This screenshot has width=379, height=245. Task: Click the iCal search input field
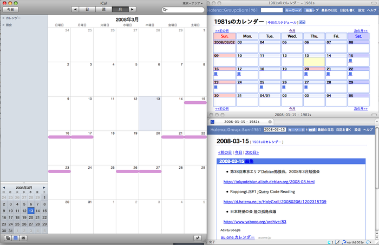click(x=183, y=10)
